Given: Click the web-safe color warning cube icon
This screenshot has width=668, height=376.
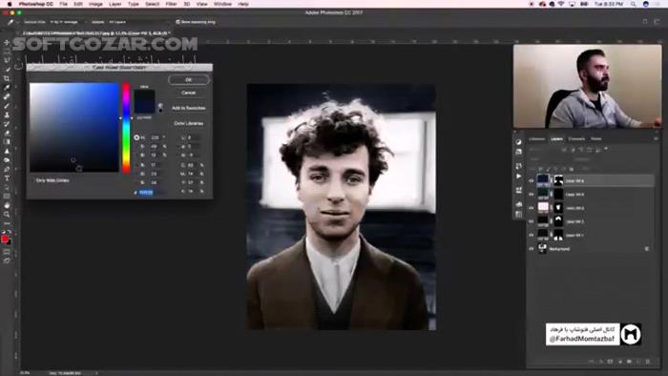Looking at the screenshot, I should (x=160, y=105).
